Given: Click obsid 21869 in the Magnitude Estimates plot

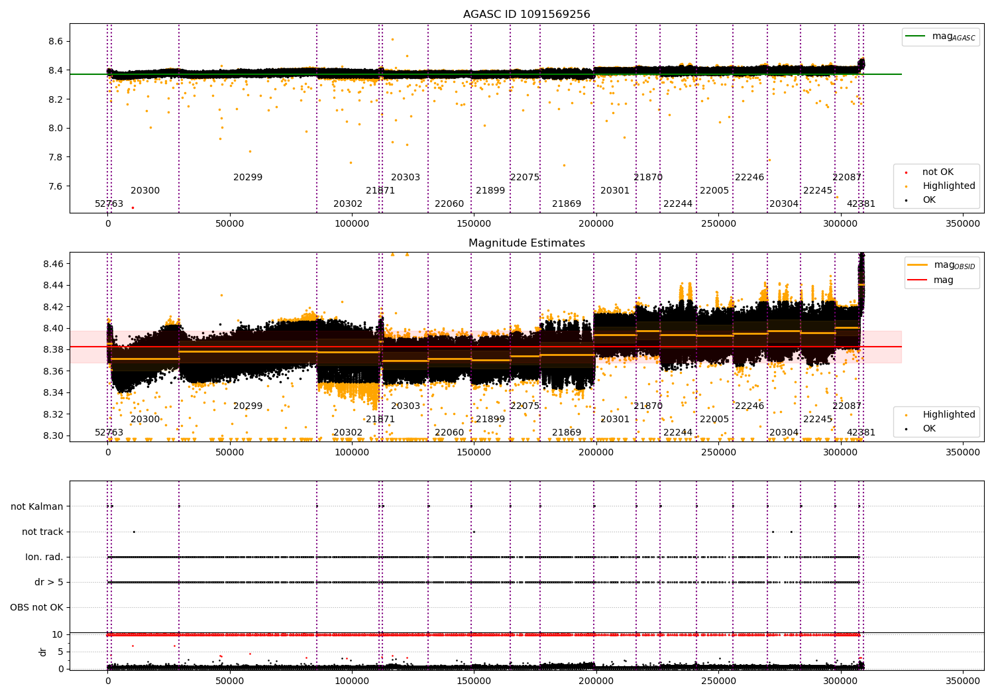Looking at the screenshot, I should coord(567,433).
